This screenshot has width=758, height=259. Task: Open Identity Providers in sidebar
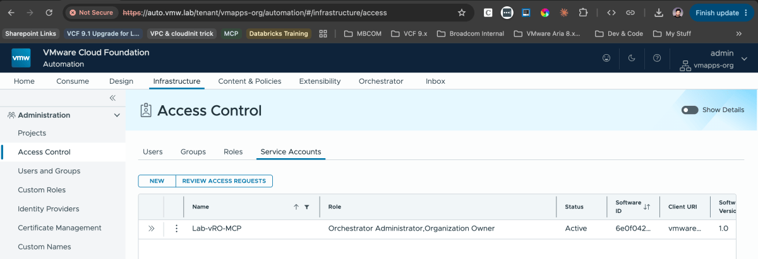(49, 209)
